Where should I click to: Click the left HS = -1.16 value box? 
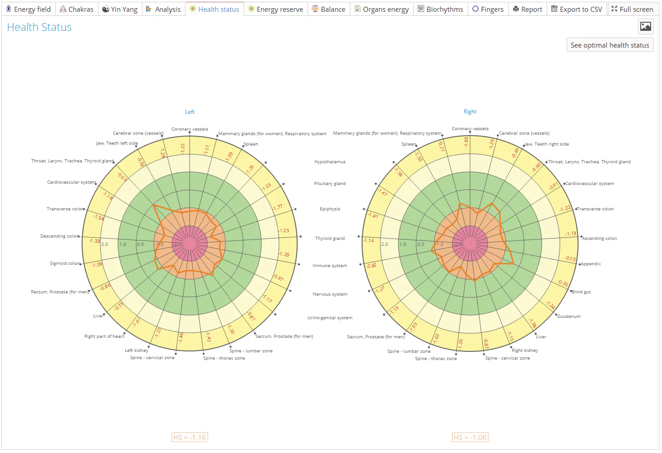190,437
